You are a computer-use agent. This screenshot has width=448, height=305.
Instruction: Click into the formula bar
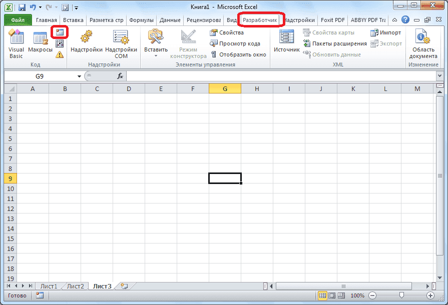click(x=281, y=76)
